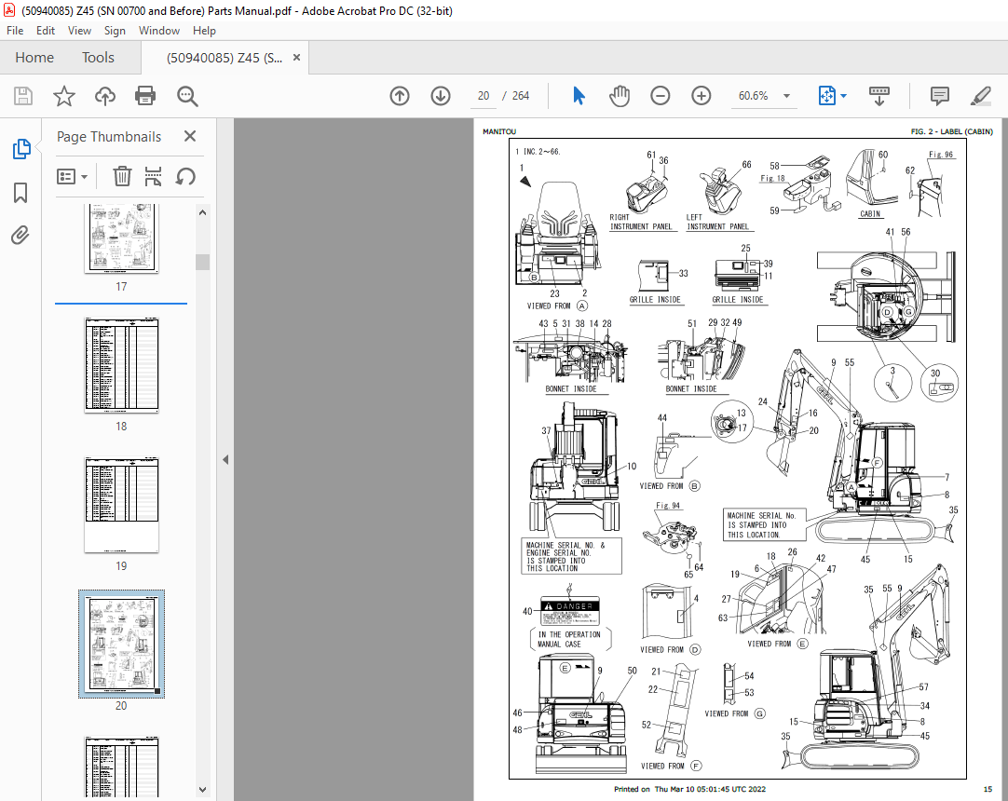Select page 18 thumbnail
1008x801 pixels.
pos(121,364)
